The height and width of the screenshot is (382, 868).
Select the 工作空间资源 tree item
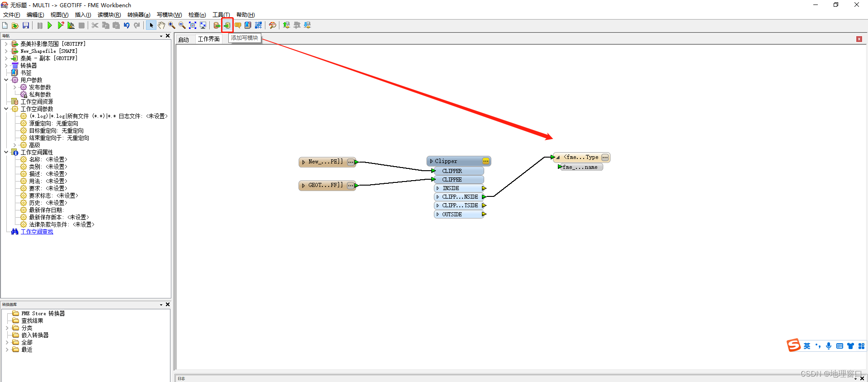[x=37, y=102]
